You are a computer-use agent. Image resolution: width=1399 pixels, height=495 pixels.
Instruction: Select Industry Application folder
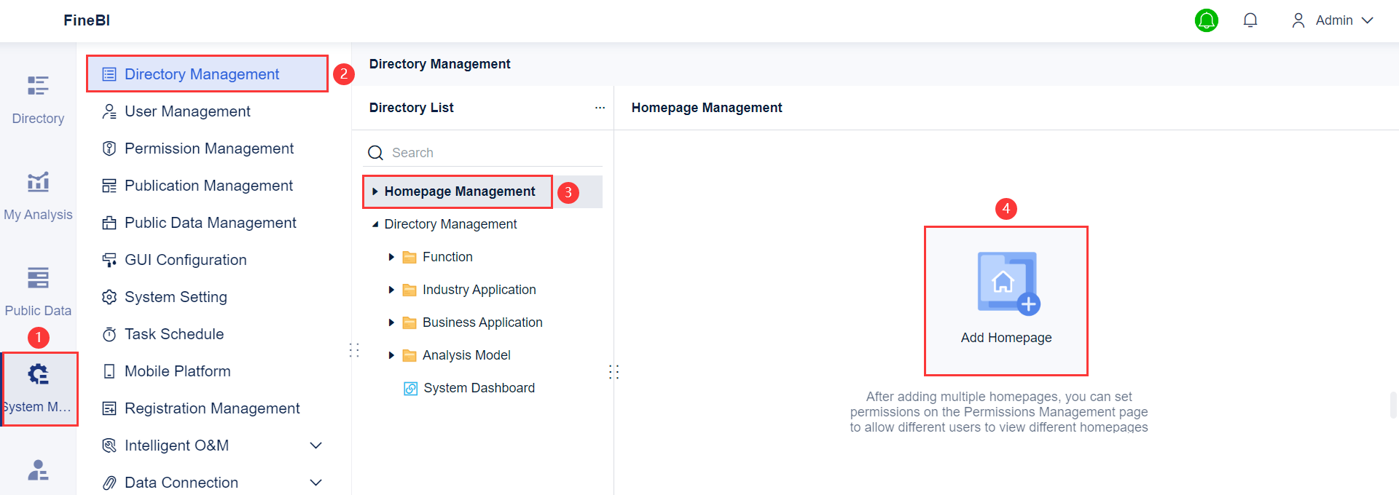(x=479, y=290)
